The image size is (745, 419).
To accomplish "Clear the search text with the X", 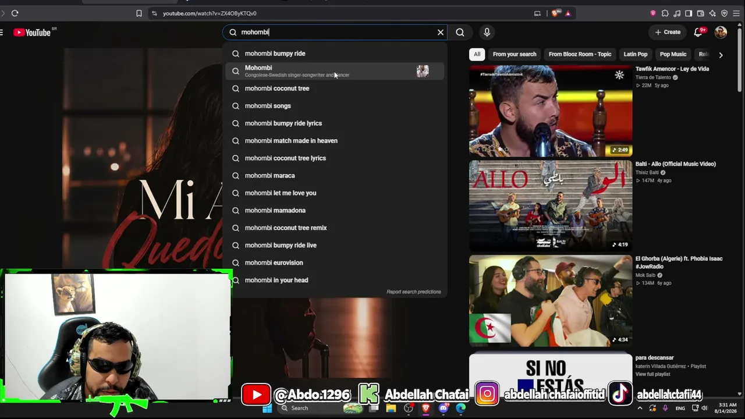I will point(441,33).
